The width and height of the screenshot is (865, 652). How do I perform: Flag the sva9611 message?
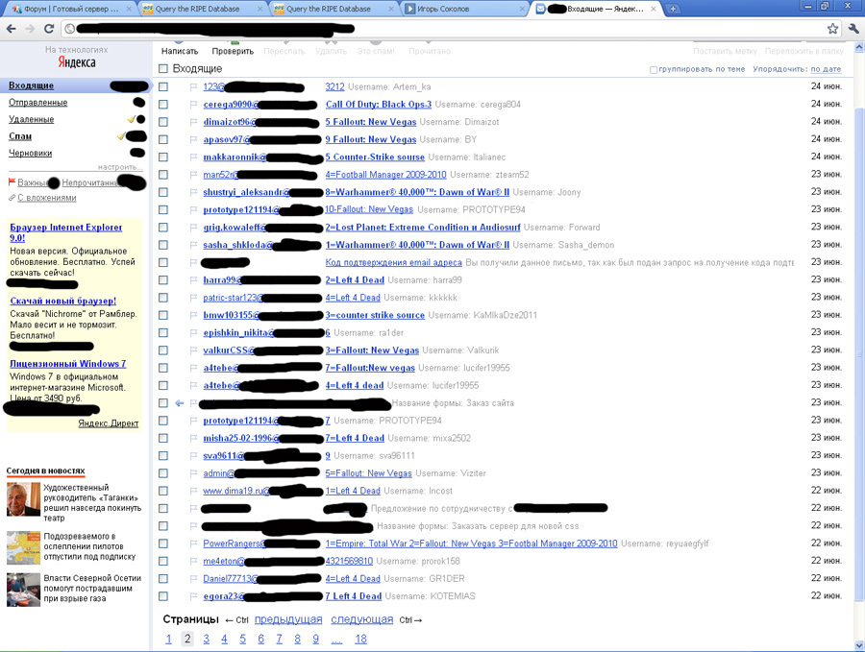click(193, 456)
